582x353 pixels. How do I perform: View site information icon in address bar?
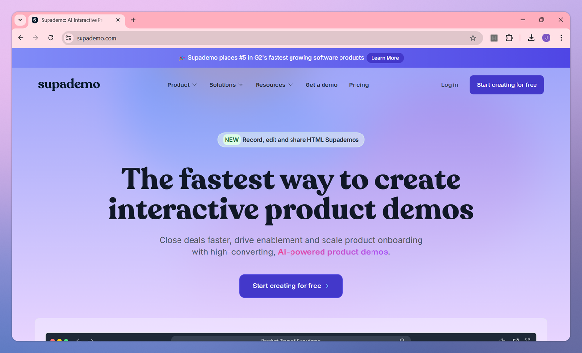68,38
